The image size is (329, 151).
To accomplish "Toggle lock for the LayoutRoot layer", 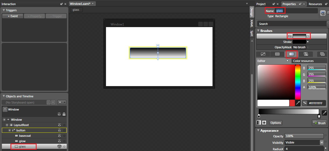I will [x=64, y=125].
